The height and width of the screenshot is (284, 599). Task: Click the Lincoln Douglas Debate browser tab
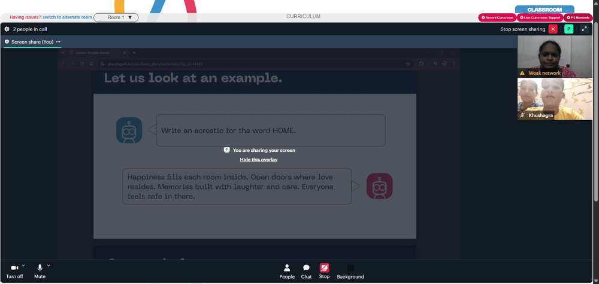pos(98,53)
